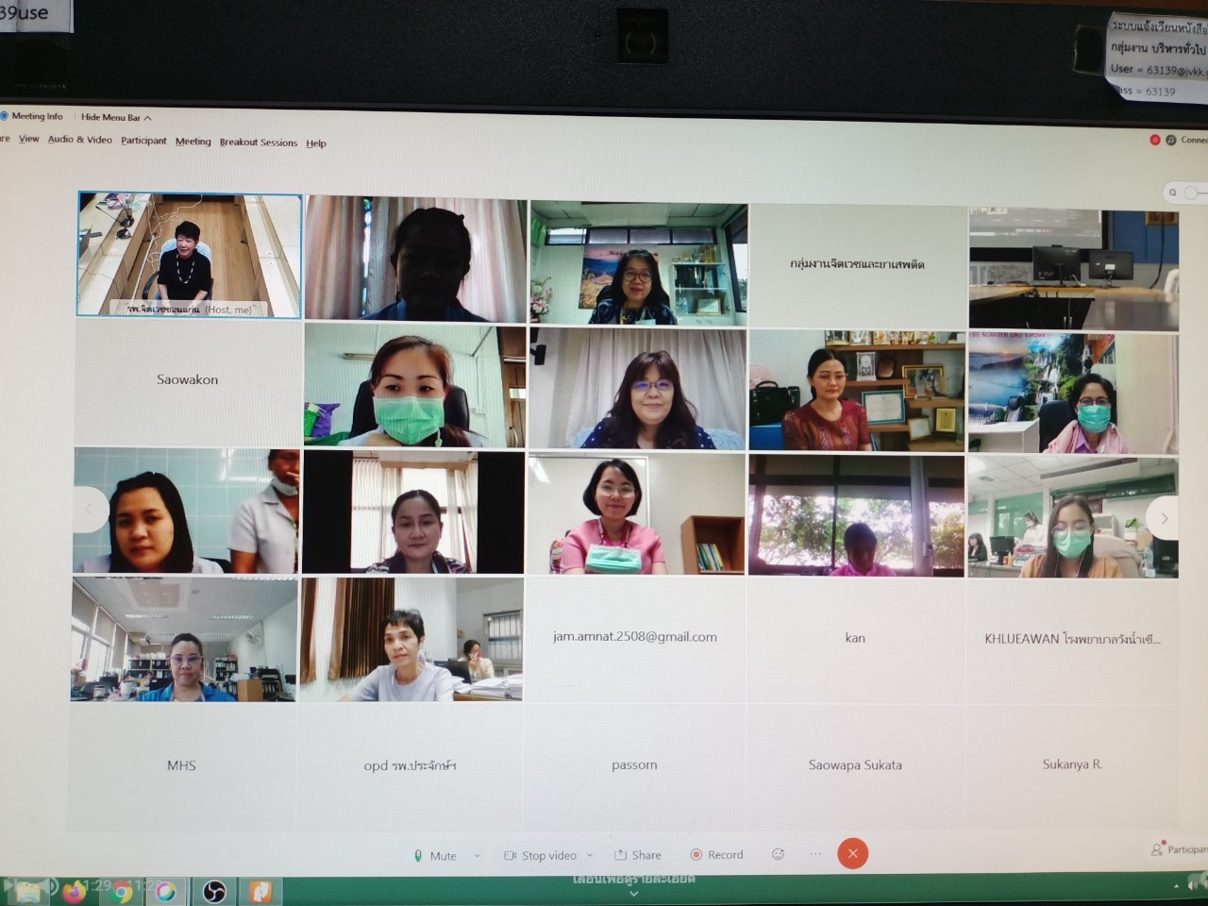The image size is (1208, 906).
Task: Click the Share screen button
Action: coord(638,855)
